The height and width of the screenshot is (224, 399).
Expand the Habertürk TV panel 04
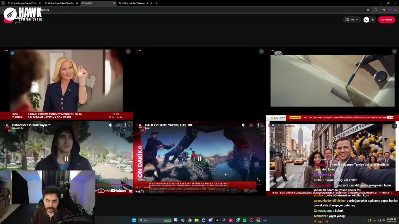click(128, 126)
